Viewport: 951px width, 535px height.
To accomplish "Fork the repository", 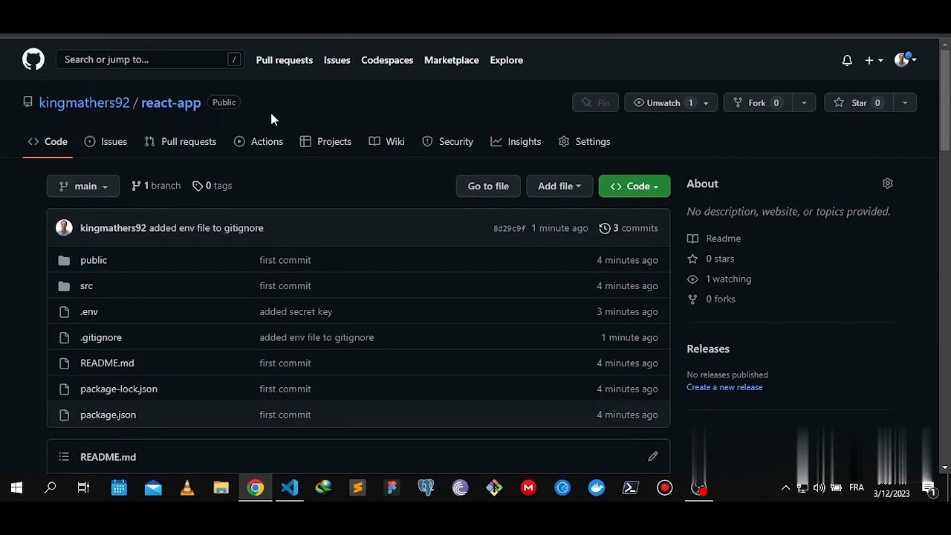I will (756, 103).
